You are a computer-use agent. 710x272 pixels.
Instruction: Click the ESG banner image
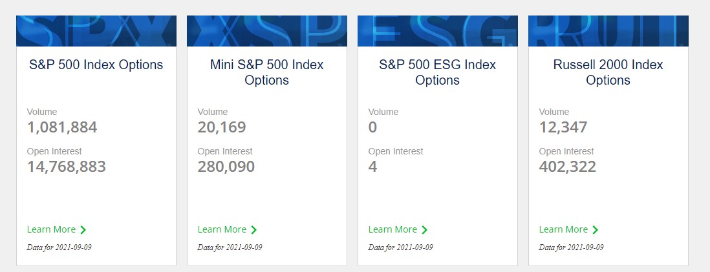click(437, 31)
